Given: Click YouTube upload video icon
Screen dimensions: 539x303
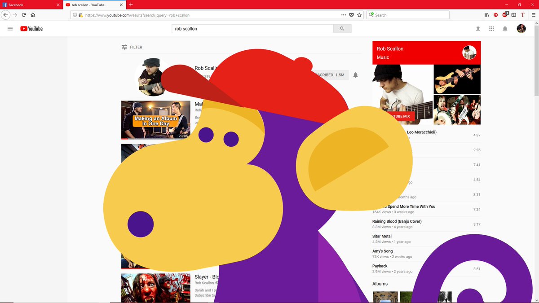Looking at the screenshot, I should (478, 29).
